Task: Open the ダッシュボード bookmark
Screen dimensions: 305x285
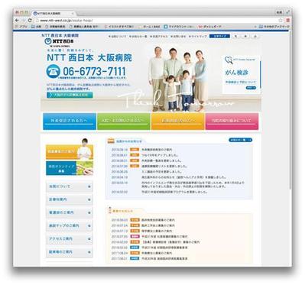Action: [x=210, y=27]
